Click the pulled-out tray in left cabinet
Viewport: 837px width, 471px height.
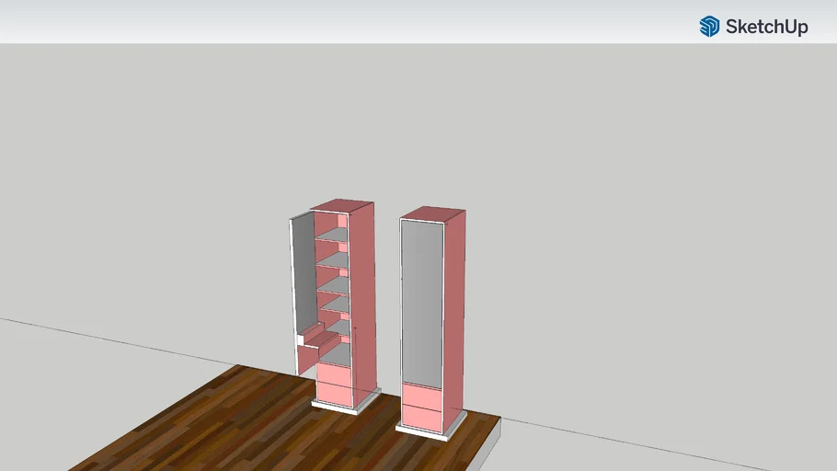click(x=317, y=343)
